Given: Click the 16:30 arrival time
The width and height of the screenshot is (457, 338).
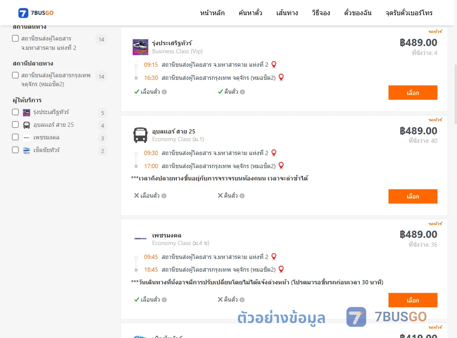Looking at the screenshot, I should point(151,78).
